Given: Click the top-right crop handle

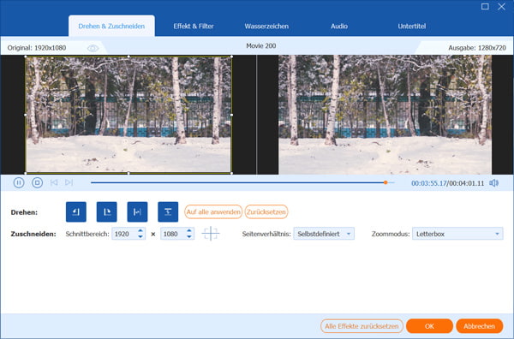Looking at the screenshot, I should (232, 56).
